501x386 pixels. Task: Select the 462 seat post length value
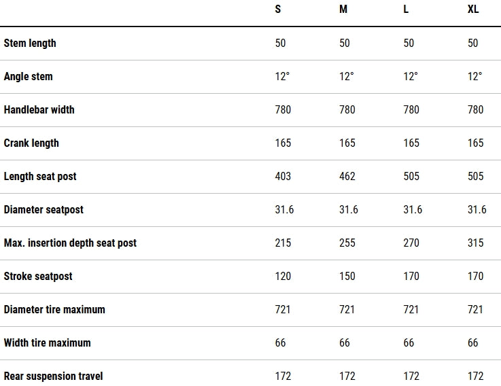[347, 176]
